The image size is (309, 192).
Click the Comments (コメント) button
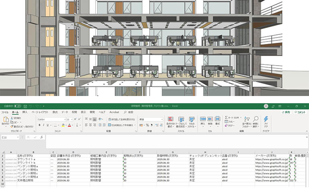coord(300,112)
